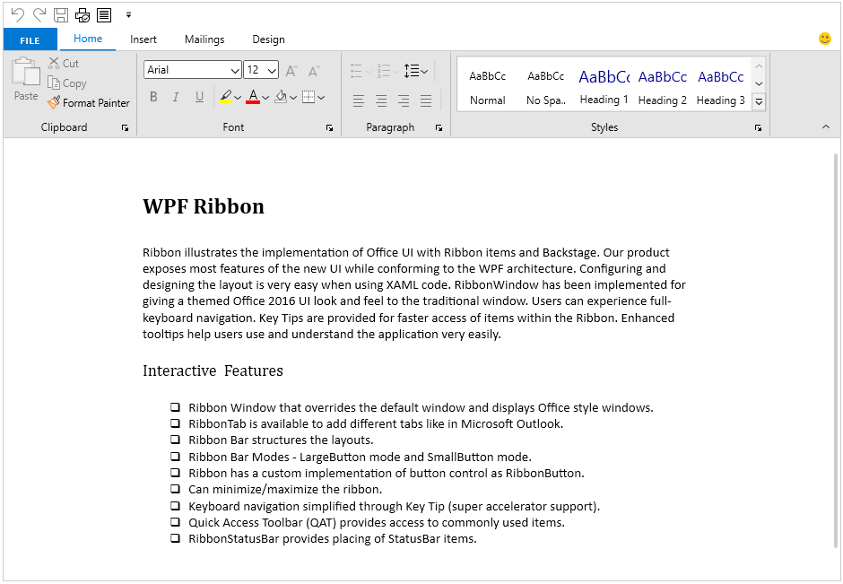Open the quick access toolbar customize arrow

[x=128, y=15]
